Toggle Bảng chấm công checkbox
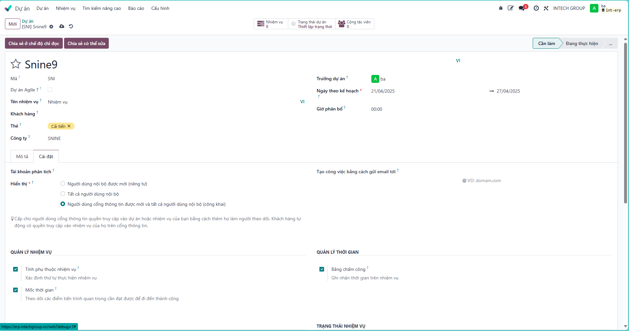629x331 pixels. [322, 269]
